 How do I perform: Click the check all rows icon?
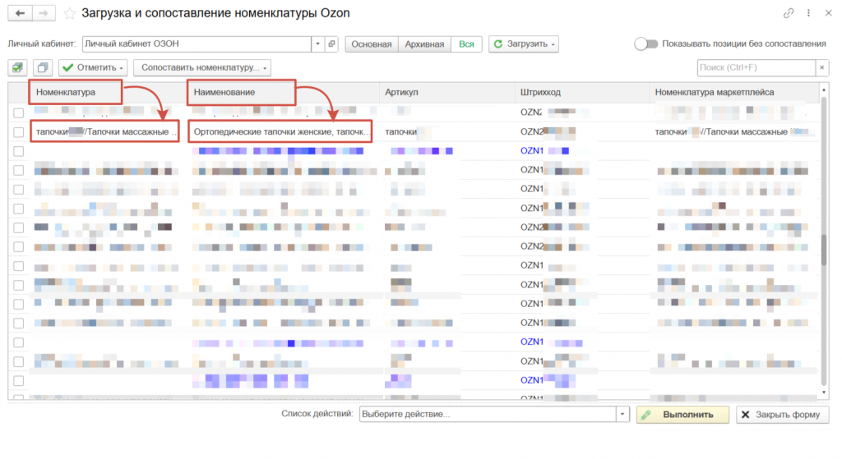[x=18, y=67]
